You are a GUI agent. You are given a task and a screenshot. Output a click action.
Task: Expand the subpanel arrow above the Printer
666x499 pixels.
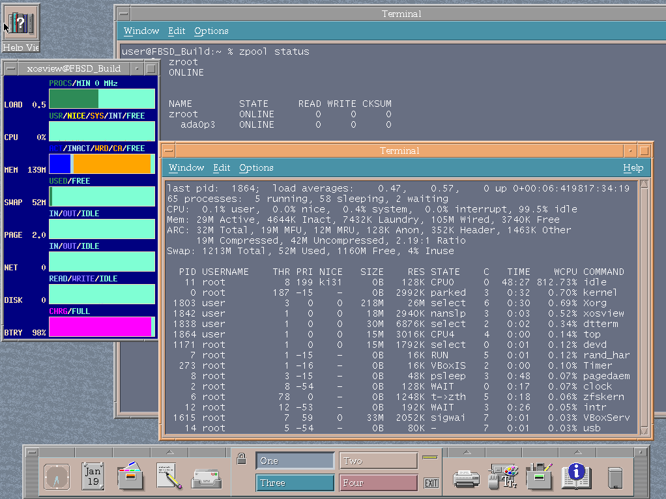pos(467,452)
